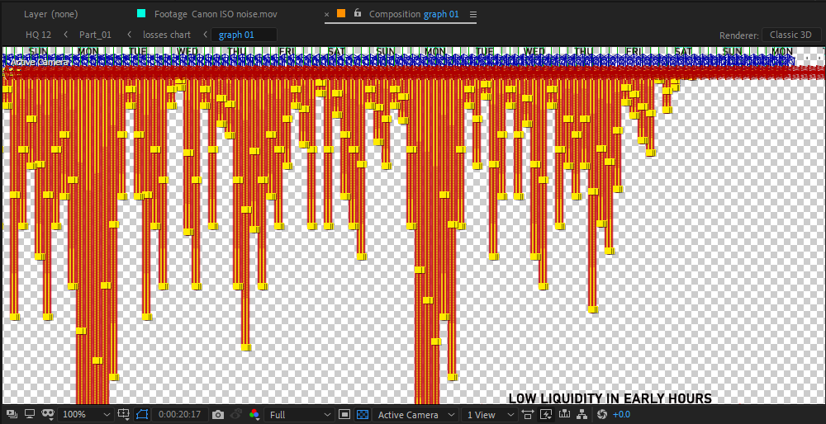Viewport: 826px width, 424px height.
Task: Toggle pixel aspect ratio correction
Action: (x=528, y=415)
